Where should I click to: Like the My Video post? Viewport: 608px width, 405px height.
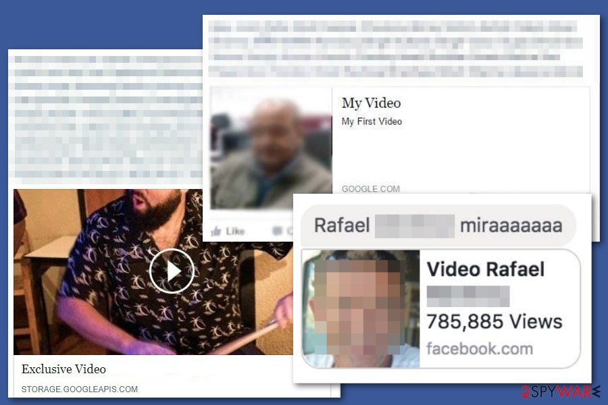tap(228, 232)
